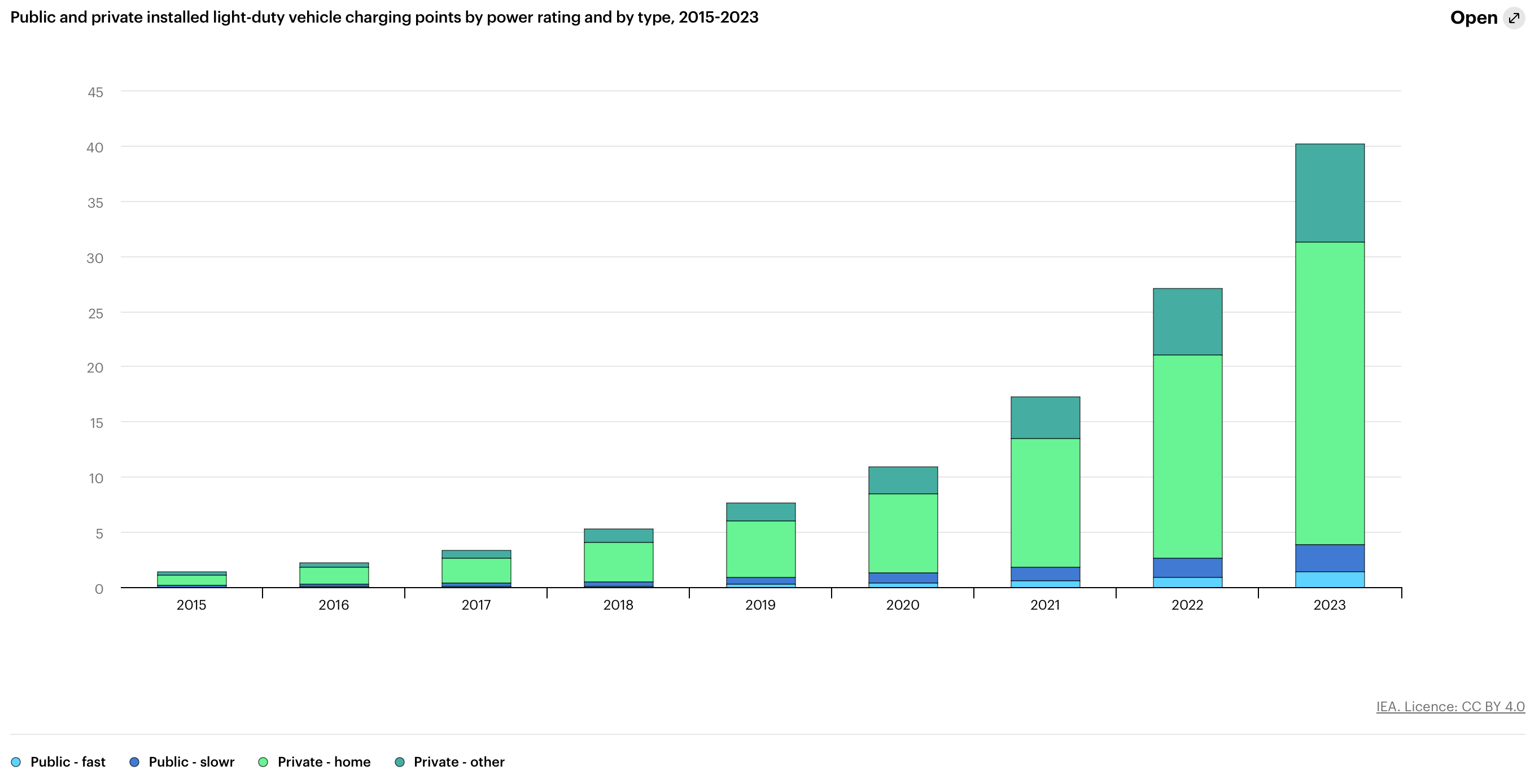Click the 2023 Private - home bar segment
This screenshot has width=1539, height=779.
[1330, 393]
